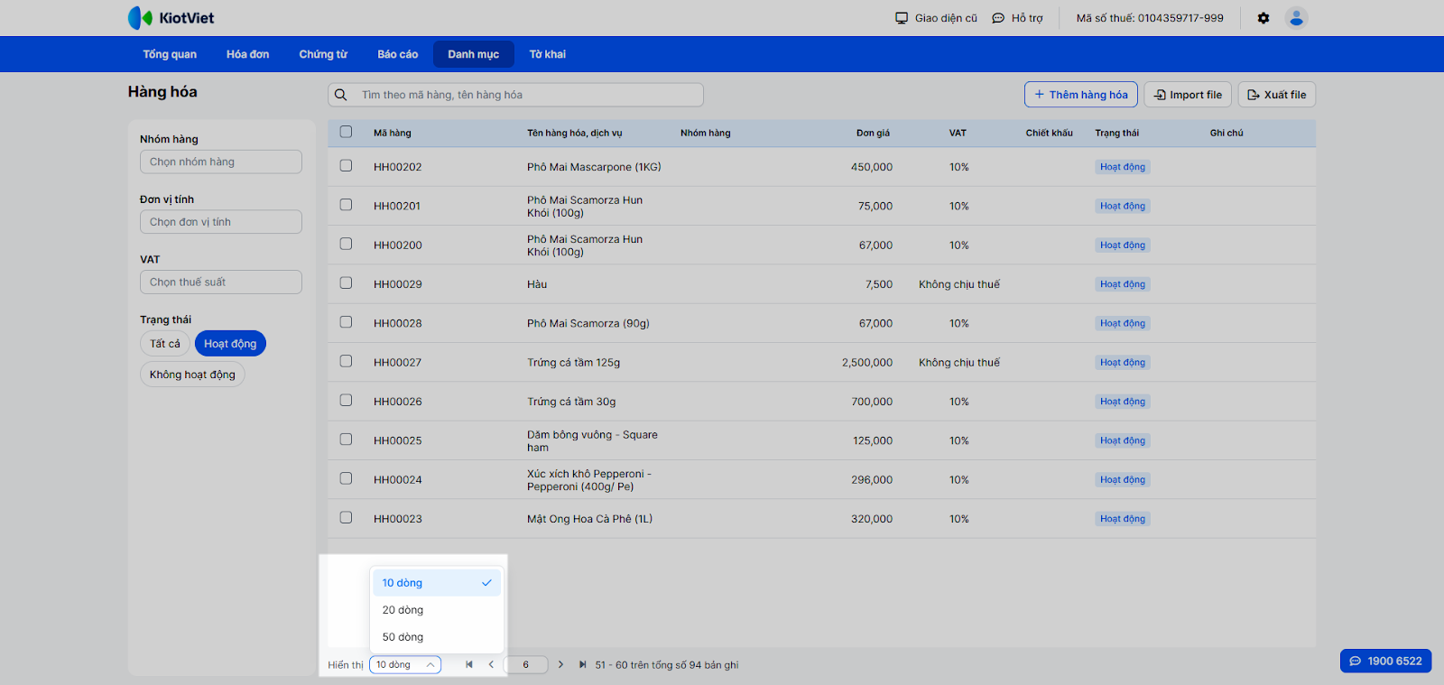Tick checkbox for item HH00202
Image resolution: width=1444 pixels, height=685 pixels.
[346, 166]
